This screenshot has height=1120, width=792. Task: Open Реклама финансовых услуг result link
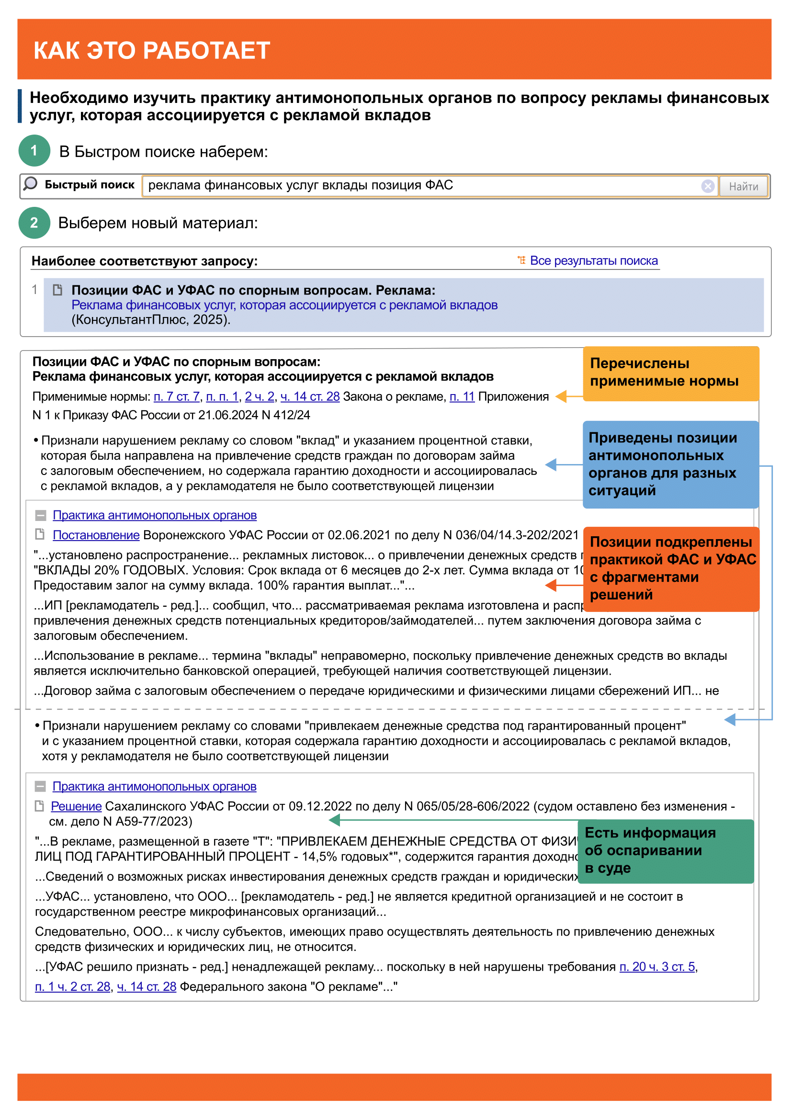[x=284, y=305]
